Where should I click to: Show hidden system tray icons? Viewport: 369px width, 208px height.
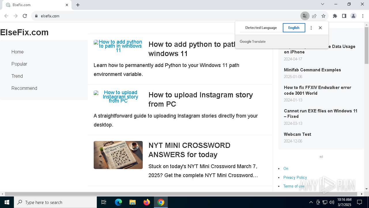pos(311,202)
